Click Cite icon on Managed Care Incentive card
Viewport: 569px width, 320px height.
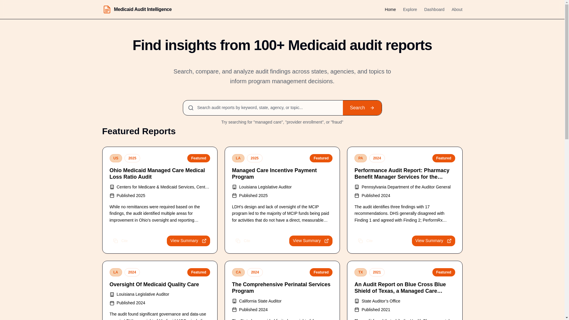[238, 241]
